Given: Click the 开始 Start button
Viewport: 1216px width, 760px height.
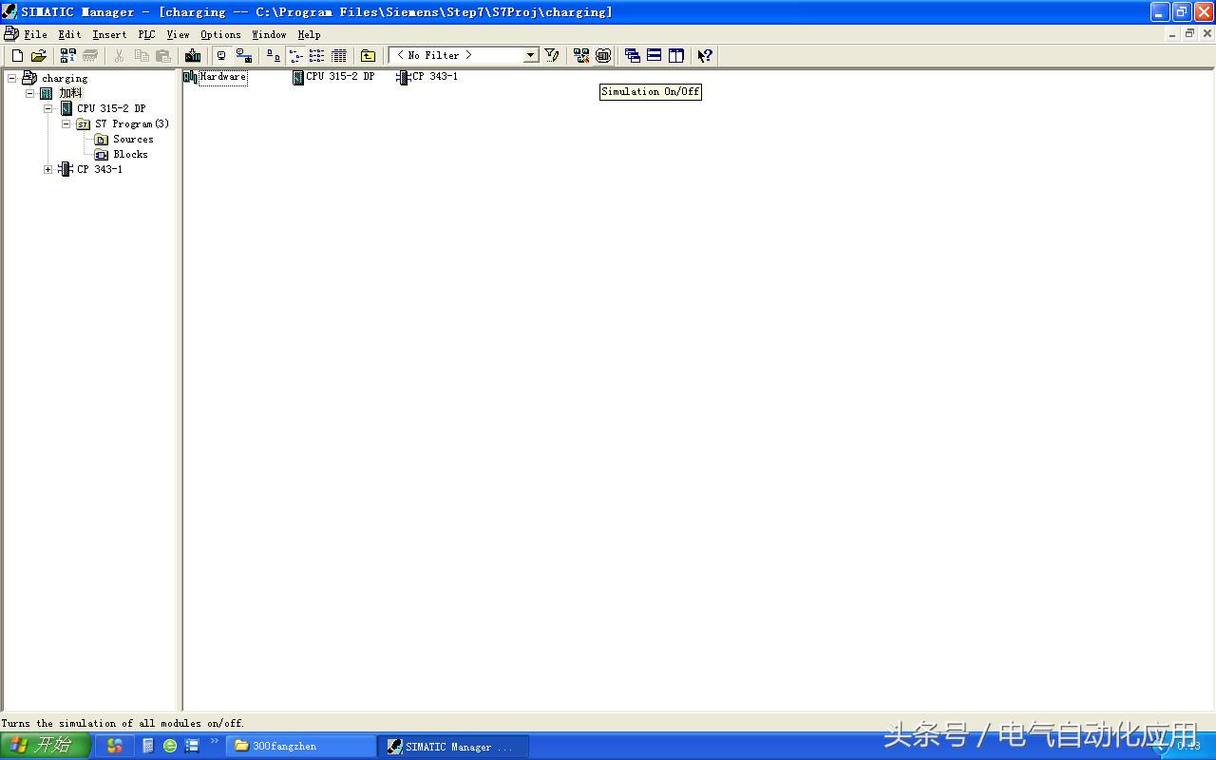Looking at the screenshot, I should (x=46, y=746).
